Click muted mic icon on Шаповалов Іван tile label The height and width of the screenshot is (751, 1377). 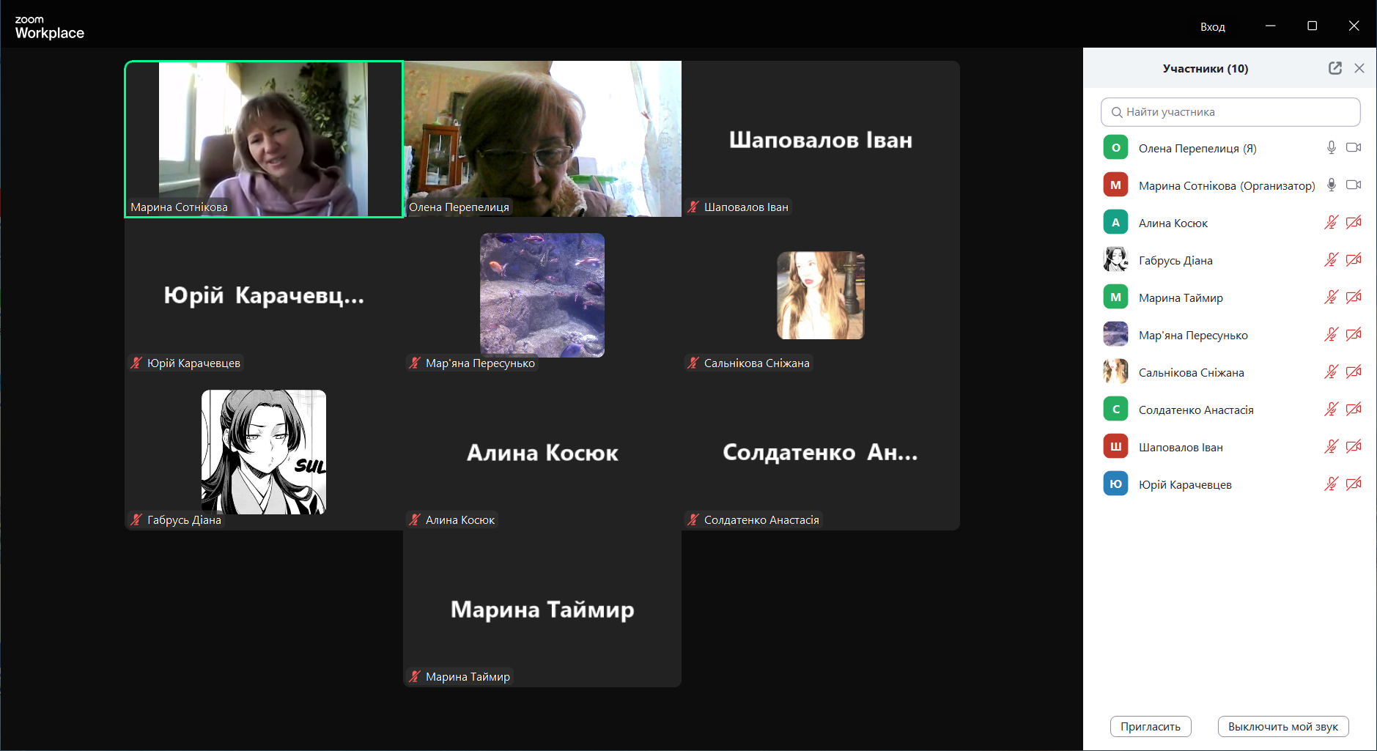693,207
